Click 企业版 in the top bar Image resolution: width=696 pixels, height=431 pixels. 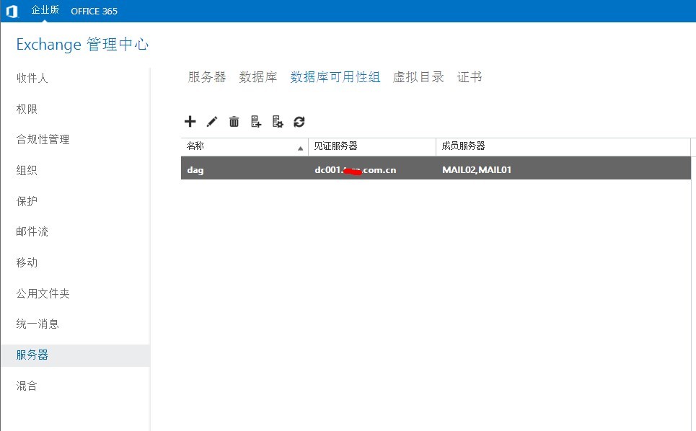(45, 10)
